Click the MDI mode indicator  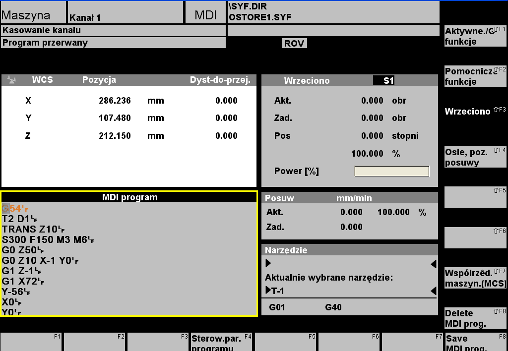pos(205,12)
